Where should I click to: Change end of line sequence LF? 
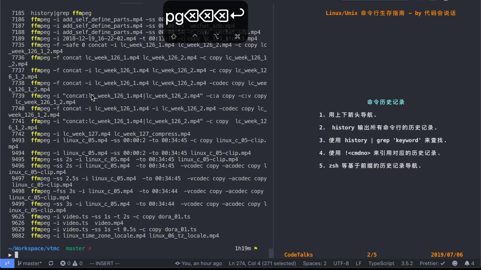pos(358,263)
